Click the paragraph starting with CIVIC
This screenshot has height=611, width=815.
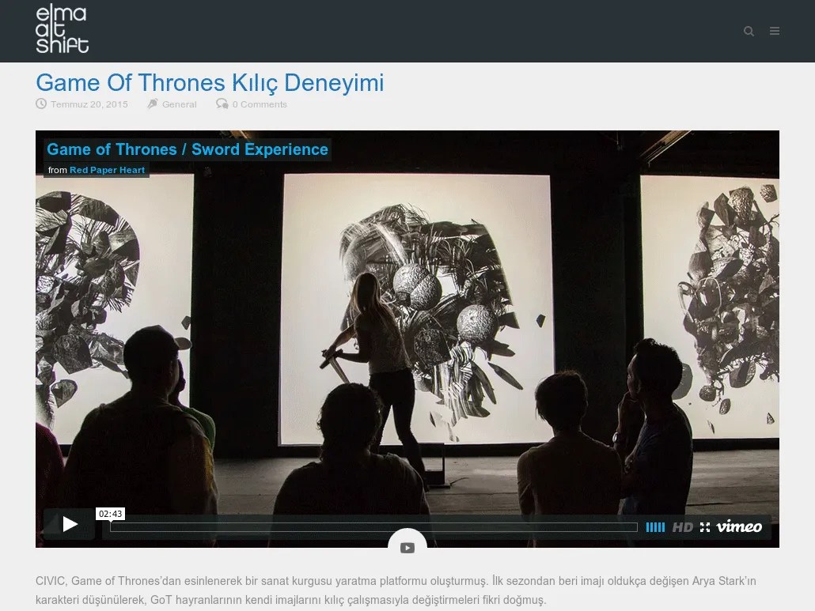click(x=396, y=590)
